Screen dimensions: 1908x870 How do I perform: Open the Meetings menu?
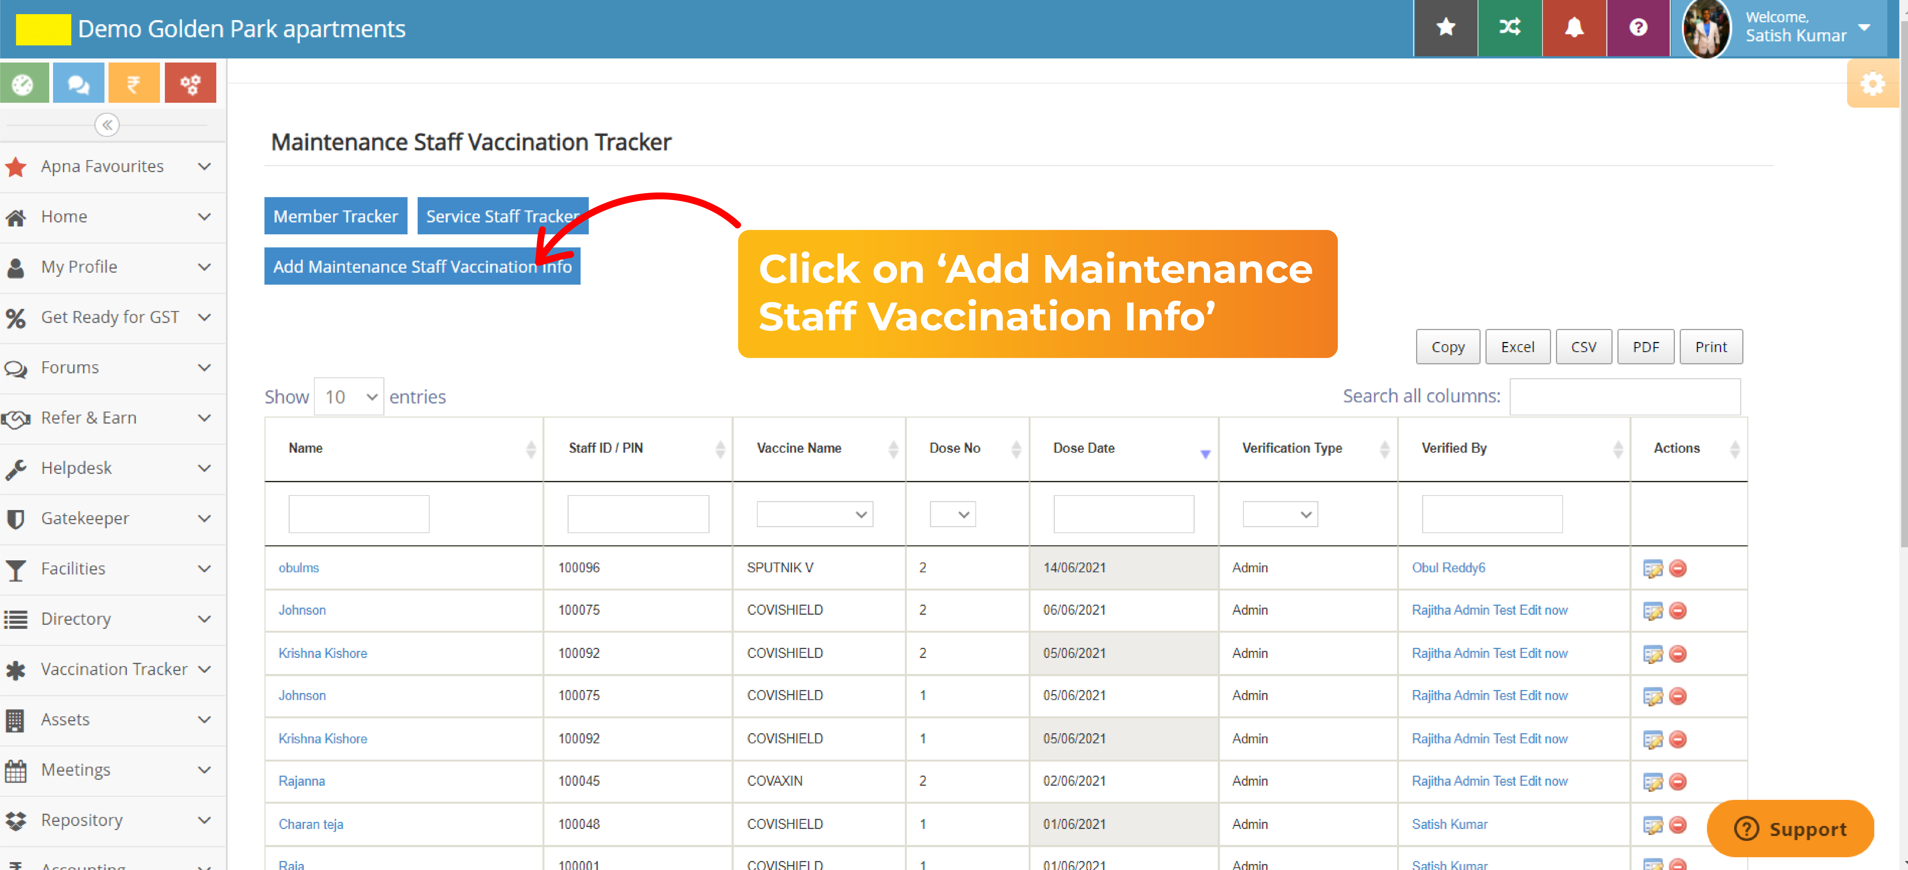click(113, 771)
